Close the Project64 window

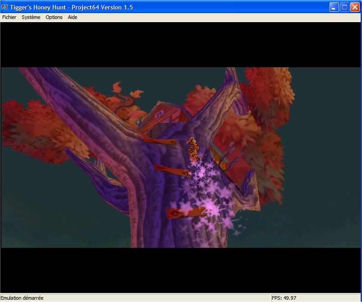[x=355, y=7]
